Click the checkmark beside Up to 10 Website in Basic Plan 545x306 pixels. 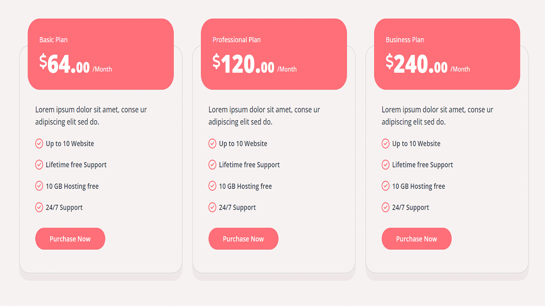(39, 143)
